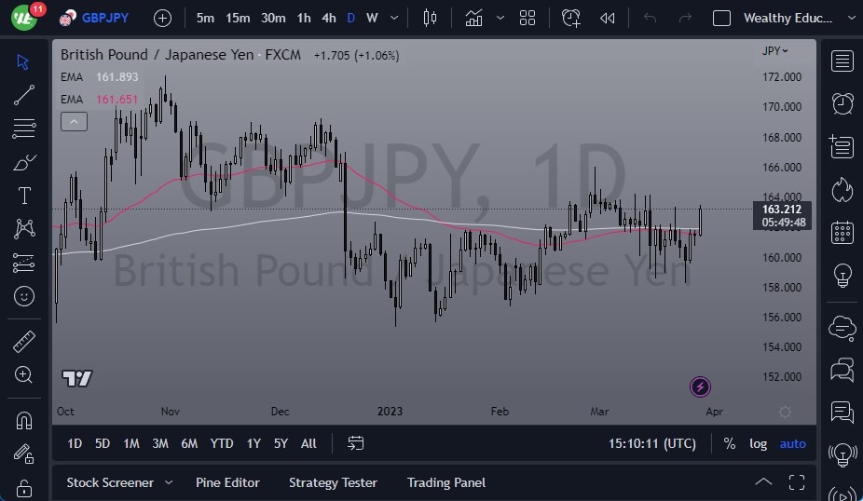
Task: Click the replay rewind icon
Action: [x=608, y=18]
